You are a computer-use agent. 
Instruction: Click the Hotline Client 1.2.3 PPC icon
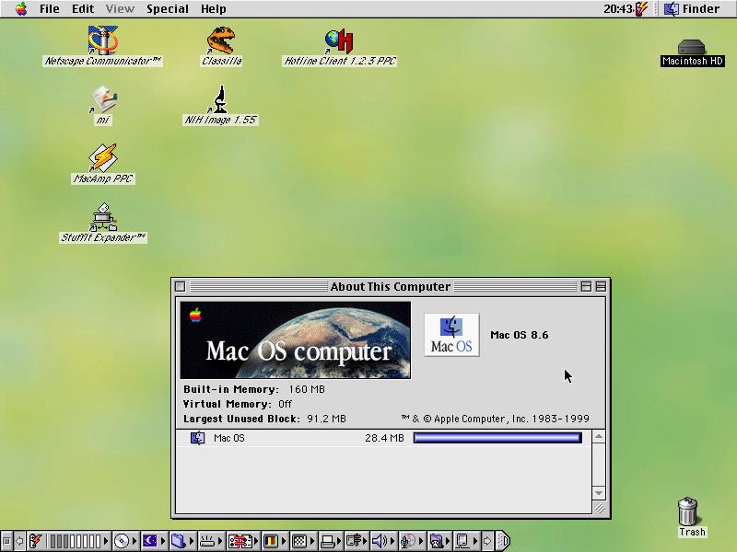click(339, 40)
